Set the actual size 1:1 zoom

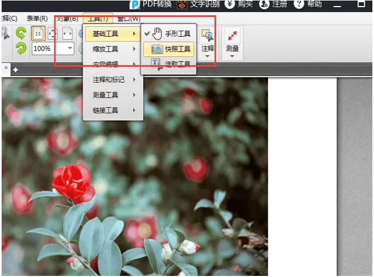(x=38, y=33)
